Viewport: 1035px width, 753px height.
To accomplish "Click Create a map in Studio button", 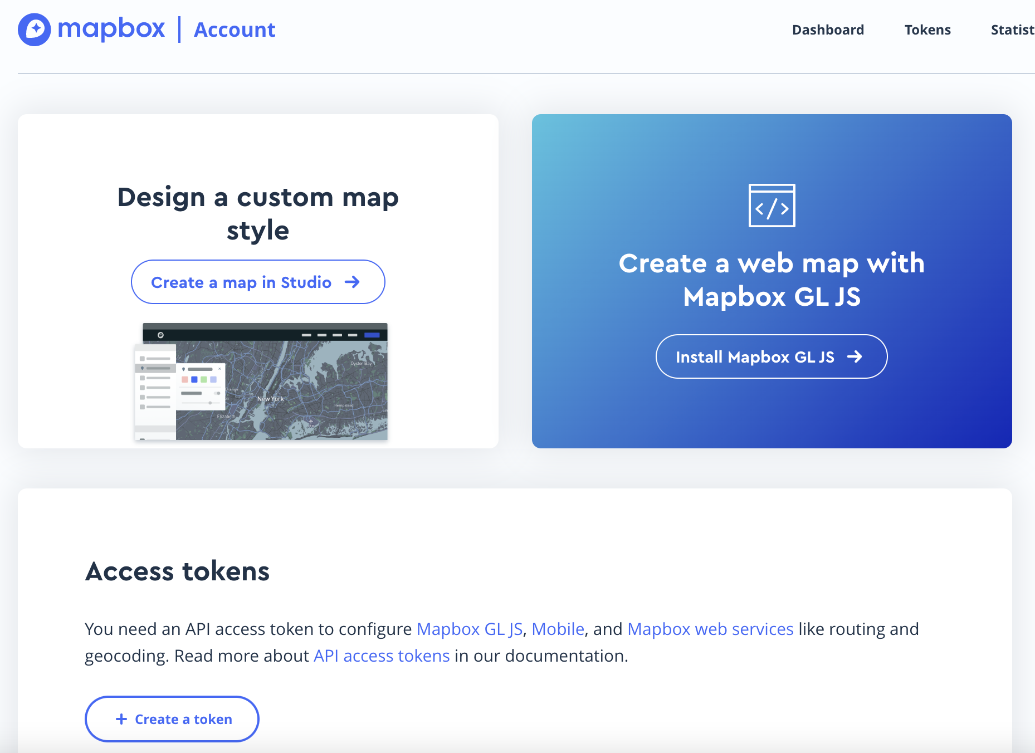I will [x=258, y=282].
